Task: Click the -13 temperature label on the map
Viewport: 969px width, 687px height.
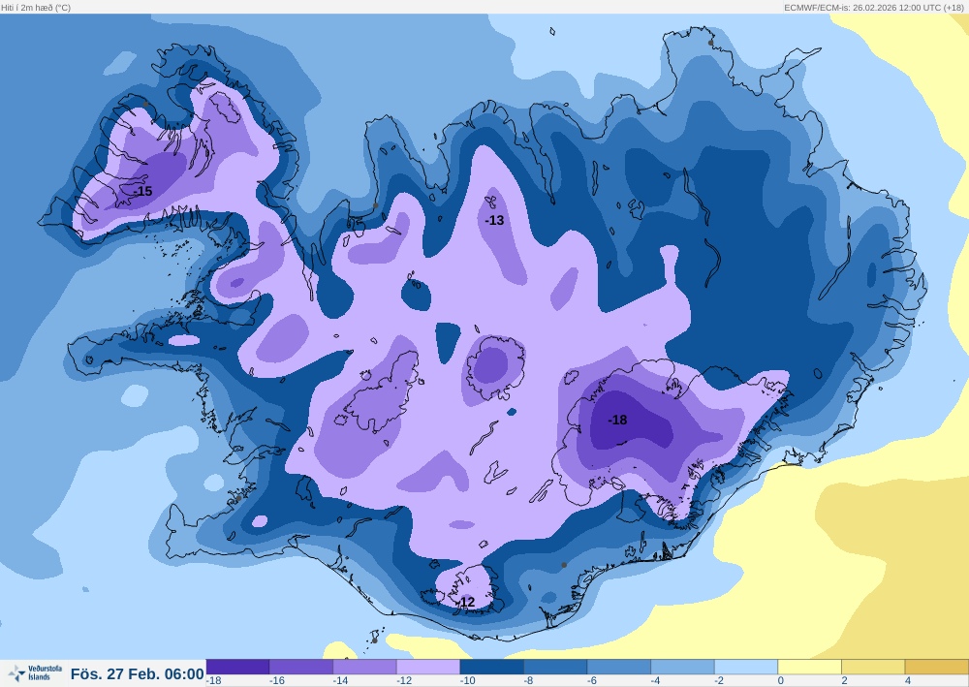Action: point(494,220)
